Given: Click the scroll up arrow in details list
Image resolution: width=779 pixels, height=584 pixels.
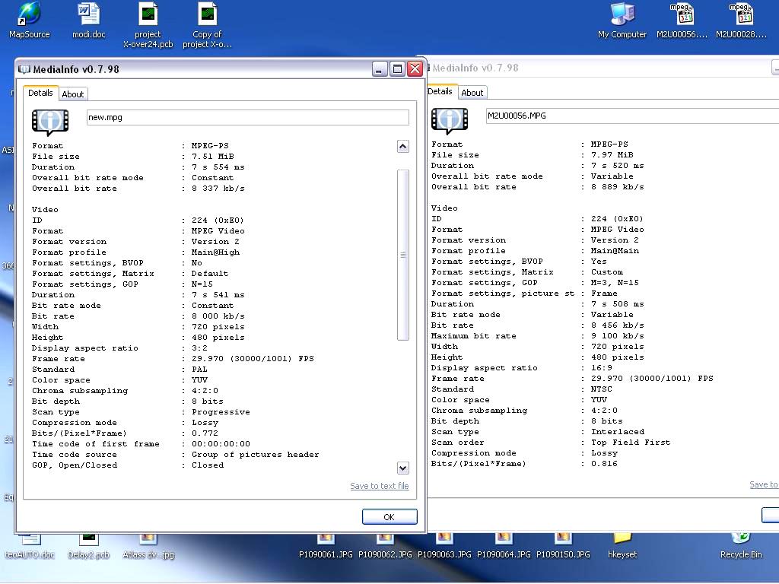Looking at the screenshot, I should point(402,147).
